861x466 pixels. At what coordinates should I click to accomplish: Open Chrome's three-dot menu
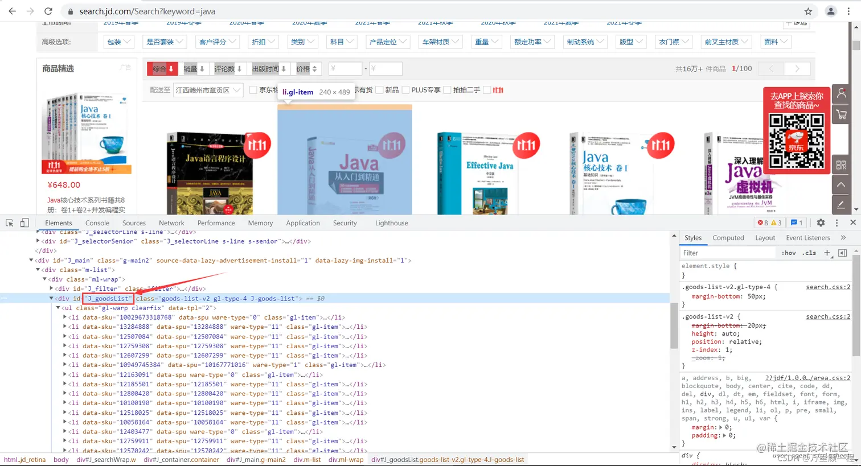pyautogui.click(x=848, y=11)
